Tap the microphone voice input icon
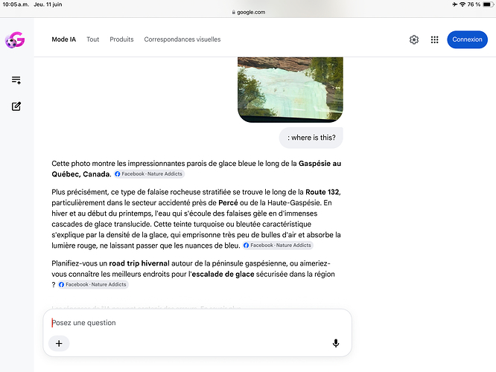This screenshot has width=496, height=372. pos(336,343)
